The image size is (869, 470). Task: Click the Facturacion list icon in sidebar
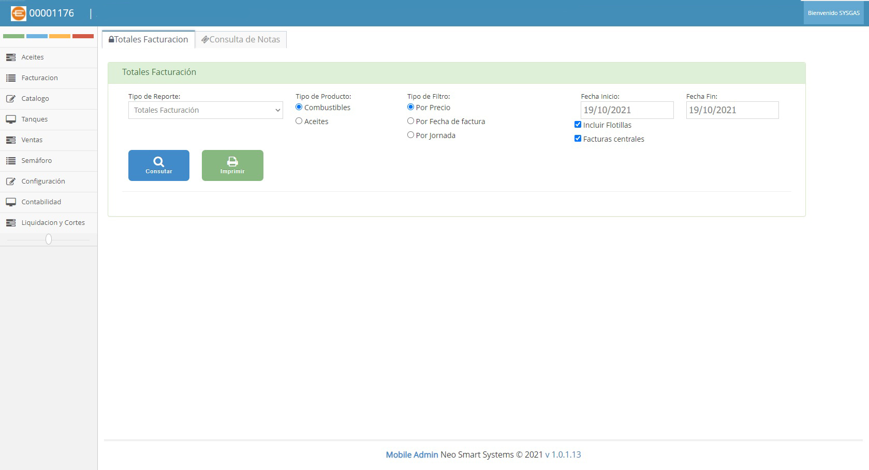click(x=11, y=78)
